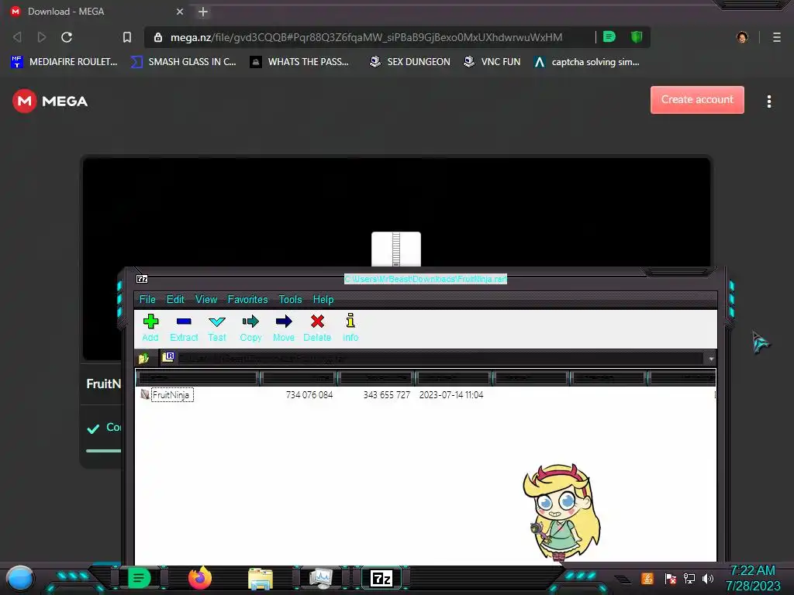794x595 pixels.
Task: Open the Edit menu in 7-Zip
Action: tap(175, 300)
